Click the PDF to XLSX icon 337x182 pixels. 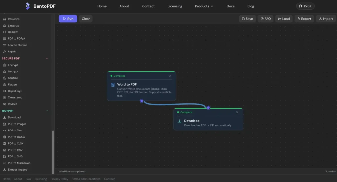point(4,143)
